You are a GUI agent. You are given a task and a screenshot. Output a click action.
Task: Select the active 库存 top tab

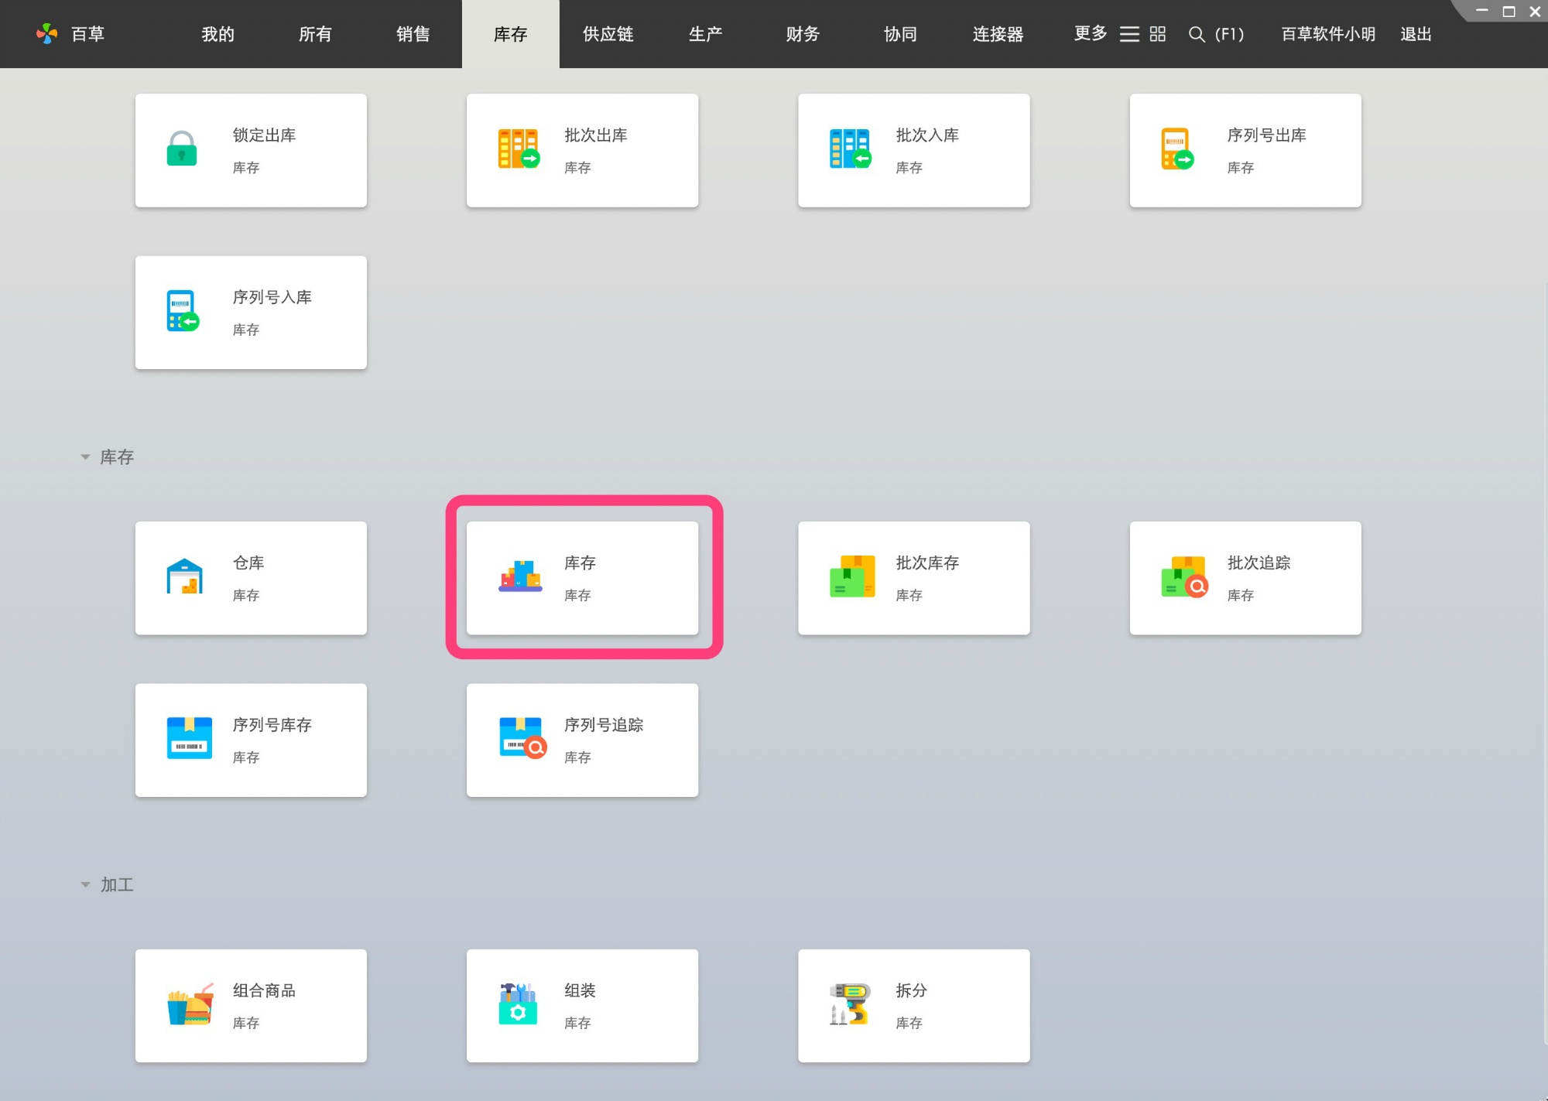[511, 34]
